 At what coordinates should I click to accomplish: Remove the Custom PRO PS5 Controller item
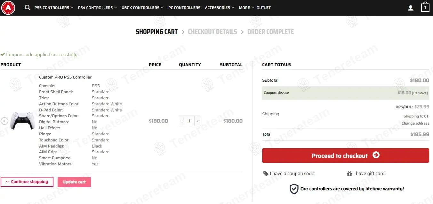coord(4,121)
